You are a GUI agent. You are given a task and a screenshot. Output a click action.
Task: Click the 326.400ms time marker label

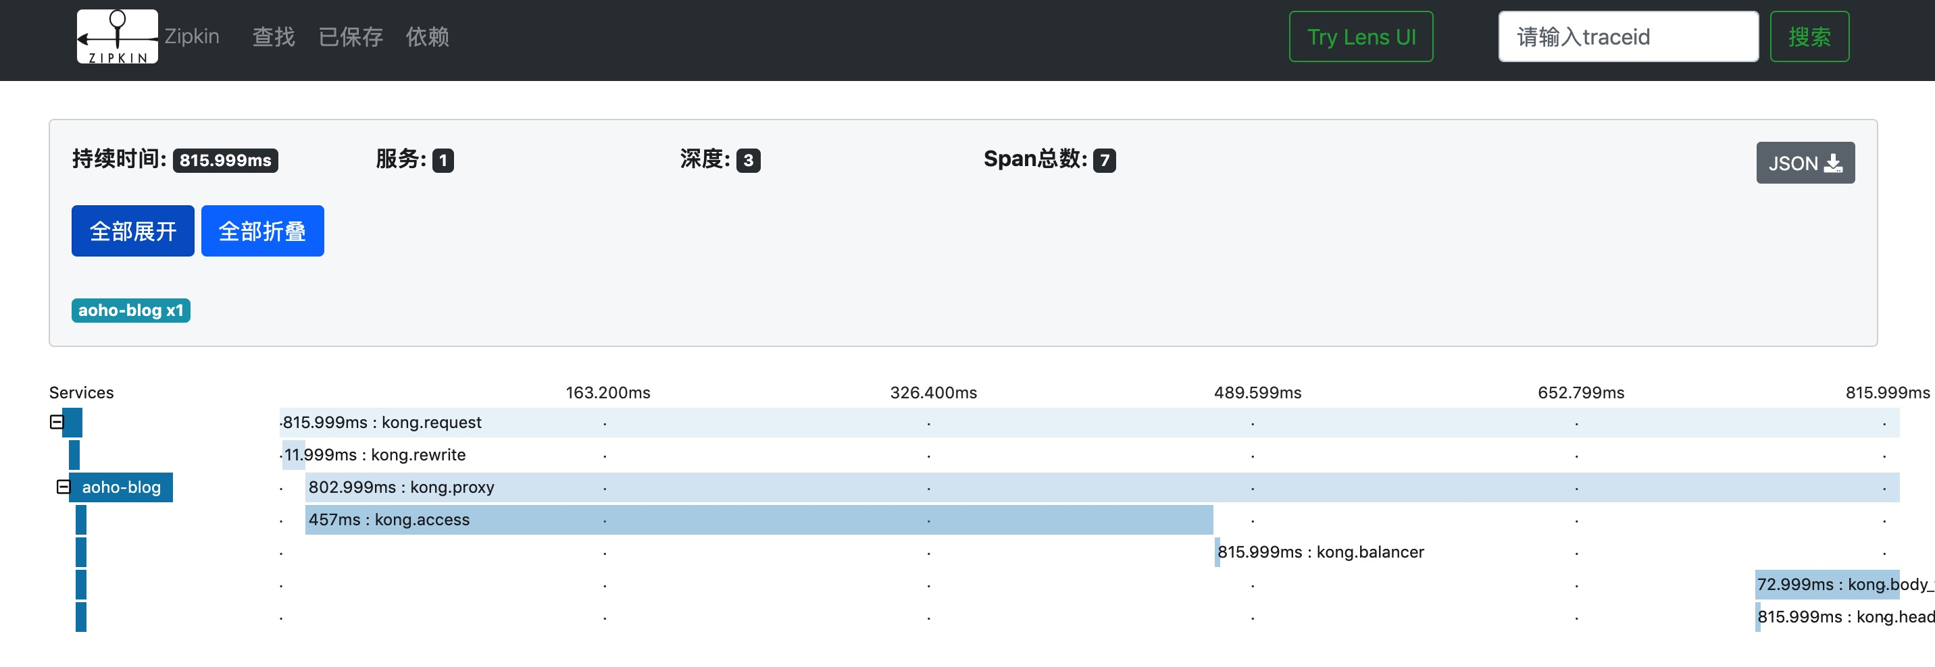(x=933, y=392)
